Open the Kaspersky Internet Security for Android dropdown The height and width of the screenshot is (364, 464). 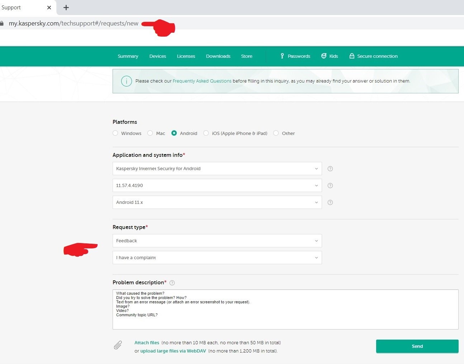tap(217, 169)
